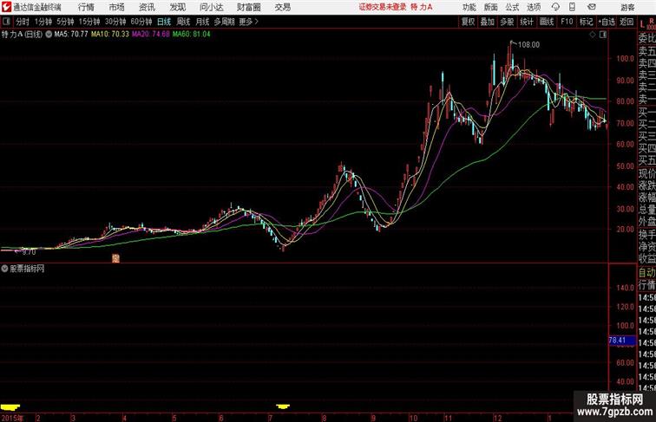Switch to 30分钟 period

coord(115,22)
